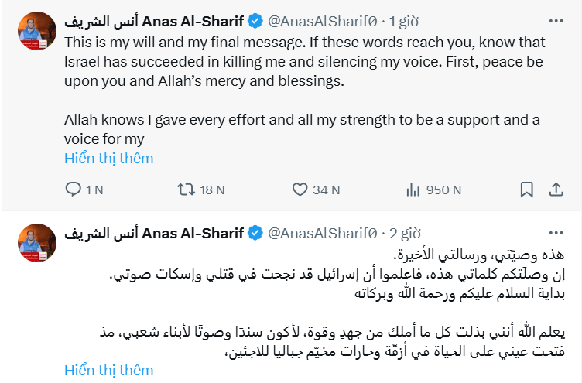
Task: Open the 2 giờ timestamp link
Action: click(403, 232)
